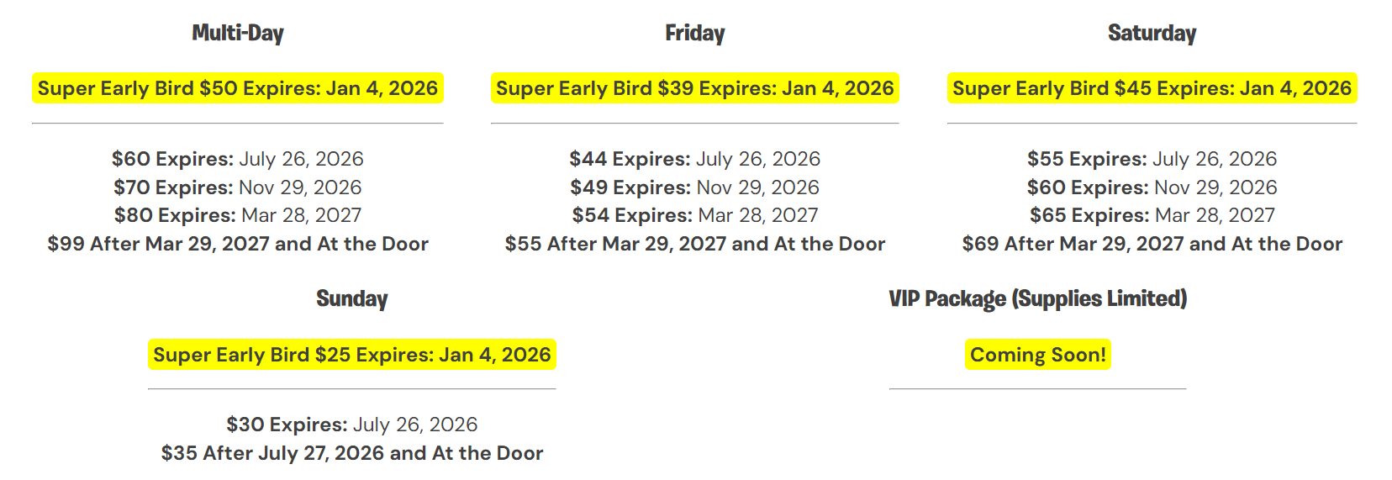Click the Coming Soon! label
1392x480 pixels.
[x=1037, y=355]
